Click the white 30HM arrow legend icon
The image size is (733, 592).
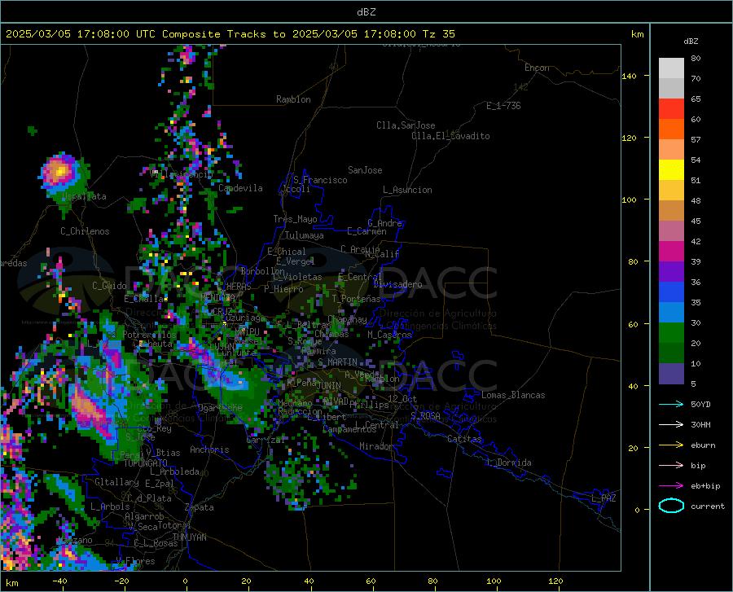click(x=671, y=425)
